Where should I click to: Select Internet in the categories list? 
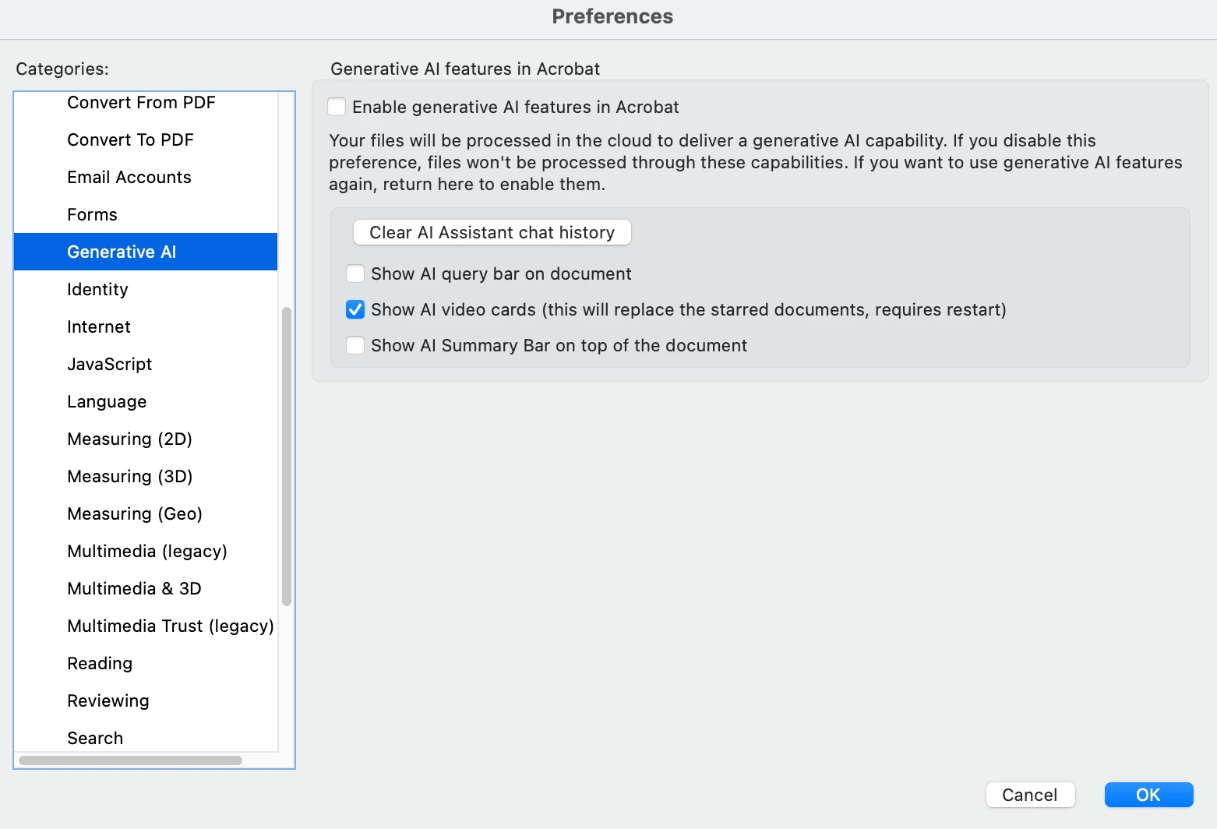click(146, 326)
